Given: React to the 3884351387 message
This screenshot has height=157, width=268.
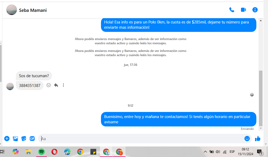Looking at the screenshot, I should 49,85.
